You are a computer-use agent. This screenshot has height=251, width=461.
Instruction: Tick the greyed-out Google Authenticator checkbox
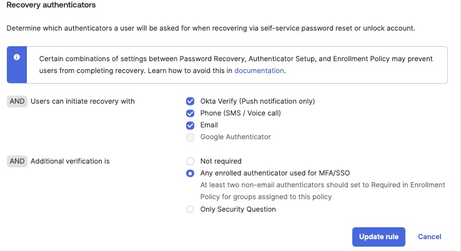point(191,137)
